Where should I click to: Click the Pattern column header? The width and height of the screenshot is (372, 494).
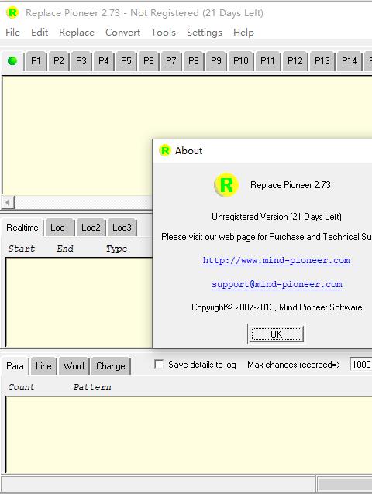tap(92, 387)
